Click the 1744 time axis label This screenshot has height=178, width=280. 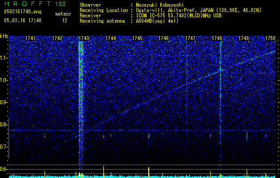[x=110, y=38]
